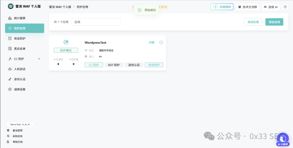This screenshot has width=293, height=148.
Task: Open 身份认证 in the sidebar
Action: click(x=24, y=79)
